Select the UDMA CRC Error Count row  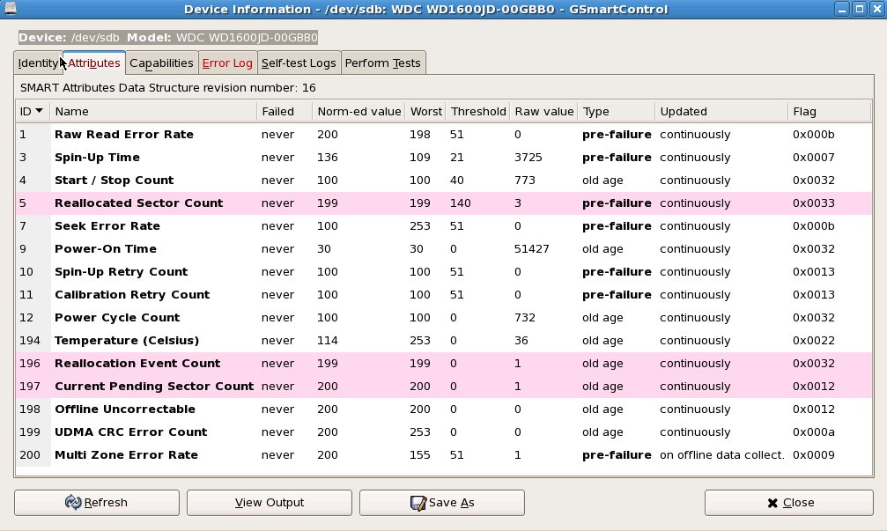pos(444,432)
